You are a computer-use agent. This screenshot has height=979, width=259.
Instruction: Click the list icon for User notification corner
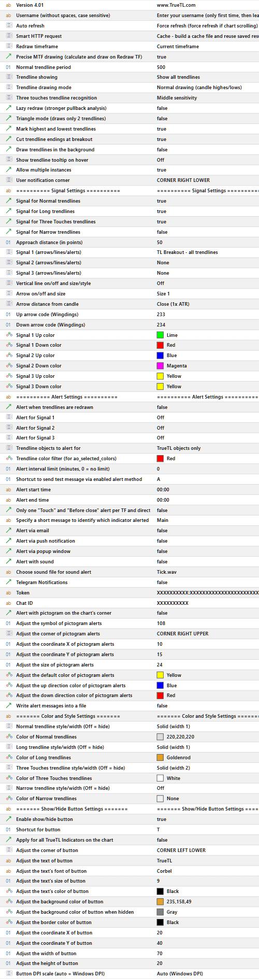click(x=8, y=180)
